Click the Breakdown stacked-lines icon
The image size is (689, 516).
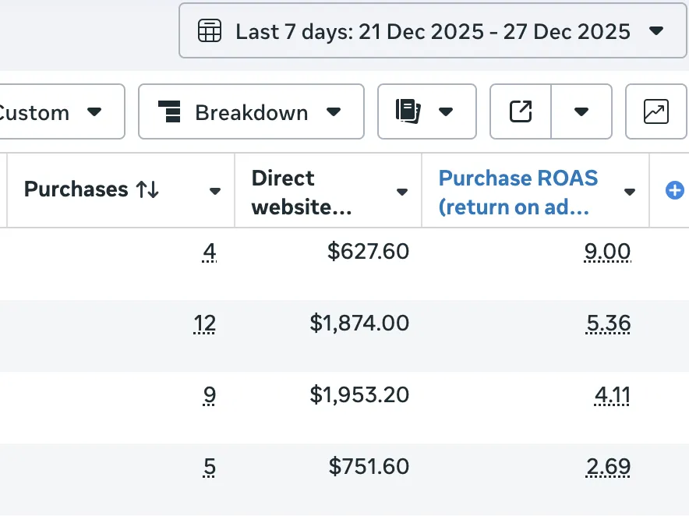tap(169, 112)
